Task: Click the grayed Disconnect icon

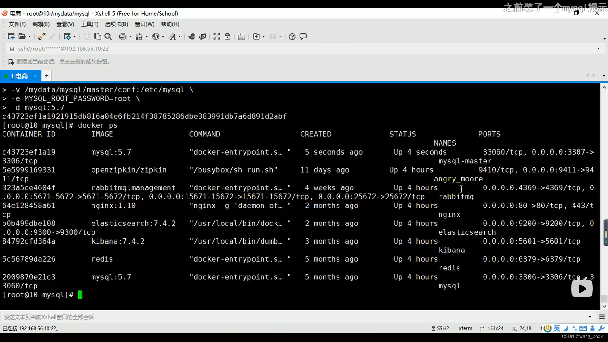Action: point(53,36)
